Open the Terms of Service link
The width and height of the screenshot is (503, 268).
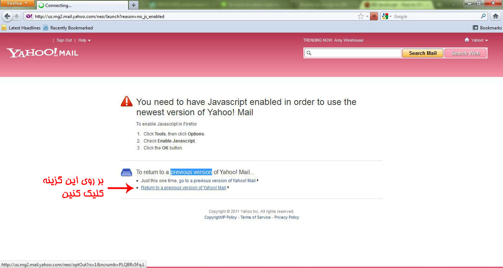pos(256,217)
